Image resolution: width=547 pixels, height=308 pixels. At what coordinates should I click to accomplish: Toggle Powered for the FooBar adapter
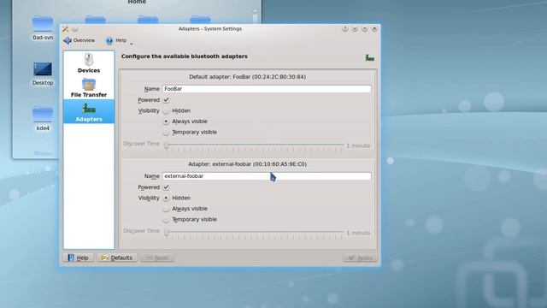point(166,100)
